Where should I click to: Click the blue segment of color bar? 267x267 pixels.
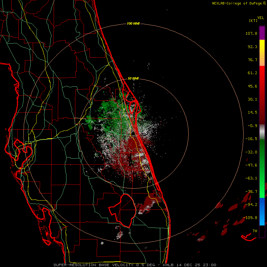tap(262, 212)
